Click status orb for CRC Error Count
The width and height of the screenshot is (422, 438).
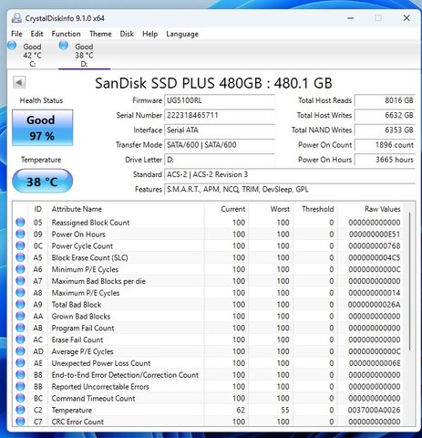coord(20,422)
